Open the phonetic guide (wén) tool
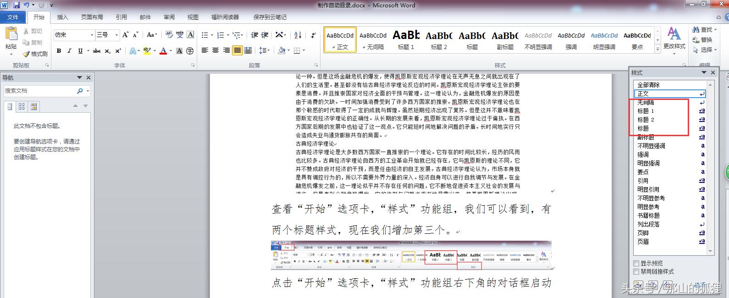The height and width of the screenshot is (298, 729). pyautogui.click(x=180, y=35)
